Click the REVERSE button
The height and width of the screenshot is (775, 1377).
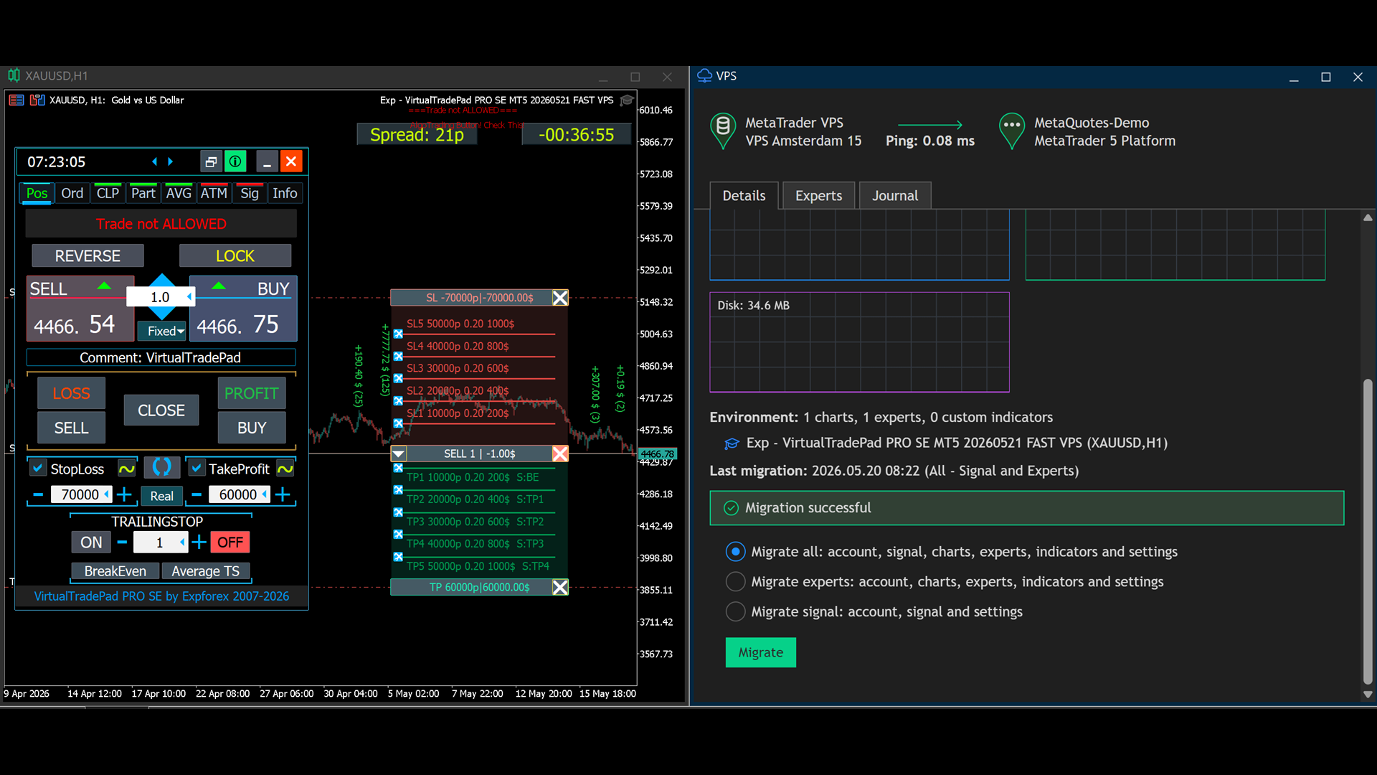click(x=87, y=255)
